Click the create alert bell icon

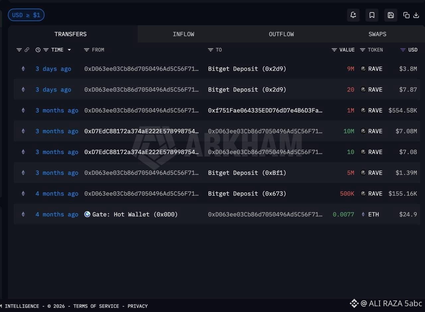pyautogui.click(x=353, y=15)
